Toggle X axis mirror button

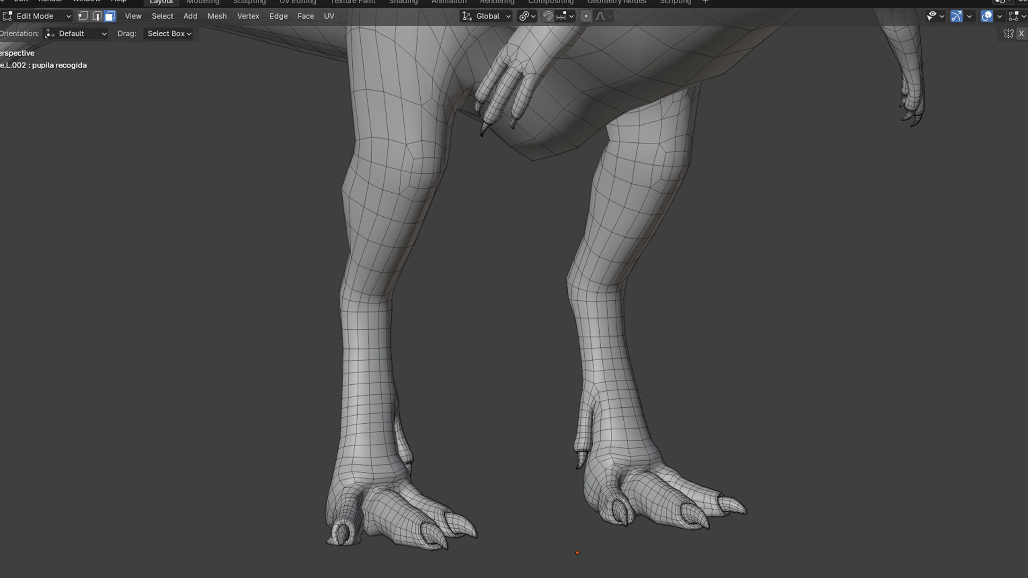(1021, 34)
